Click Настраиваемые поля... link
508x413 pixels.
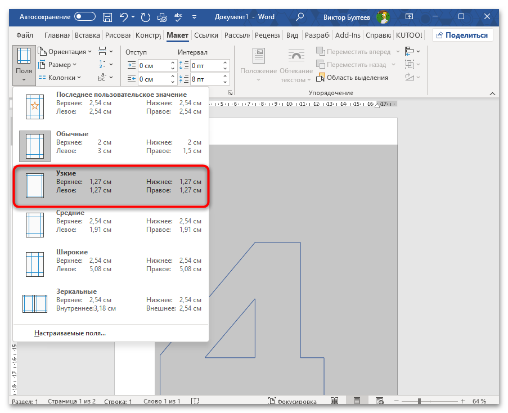70,333
